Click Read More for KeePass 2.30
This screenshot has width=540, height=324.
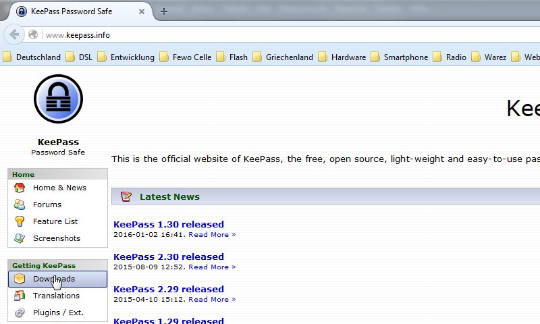[x=212, y=267]
